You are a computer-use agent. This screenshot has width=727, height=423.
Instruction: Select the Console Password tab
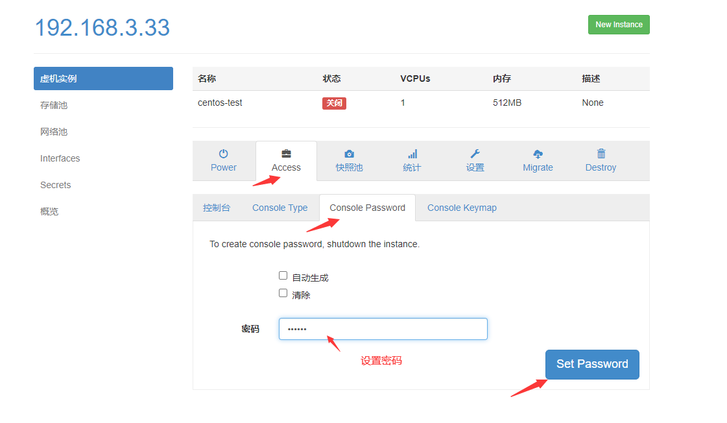pyautogui.click(x=367, y=208)
